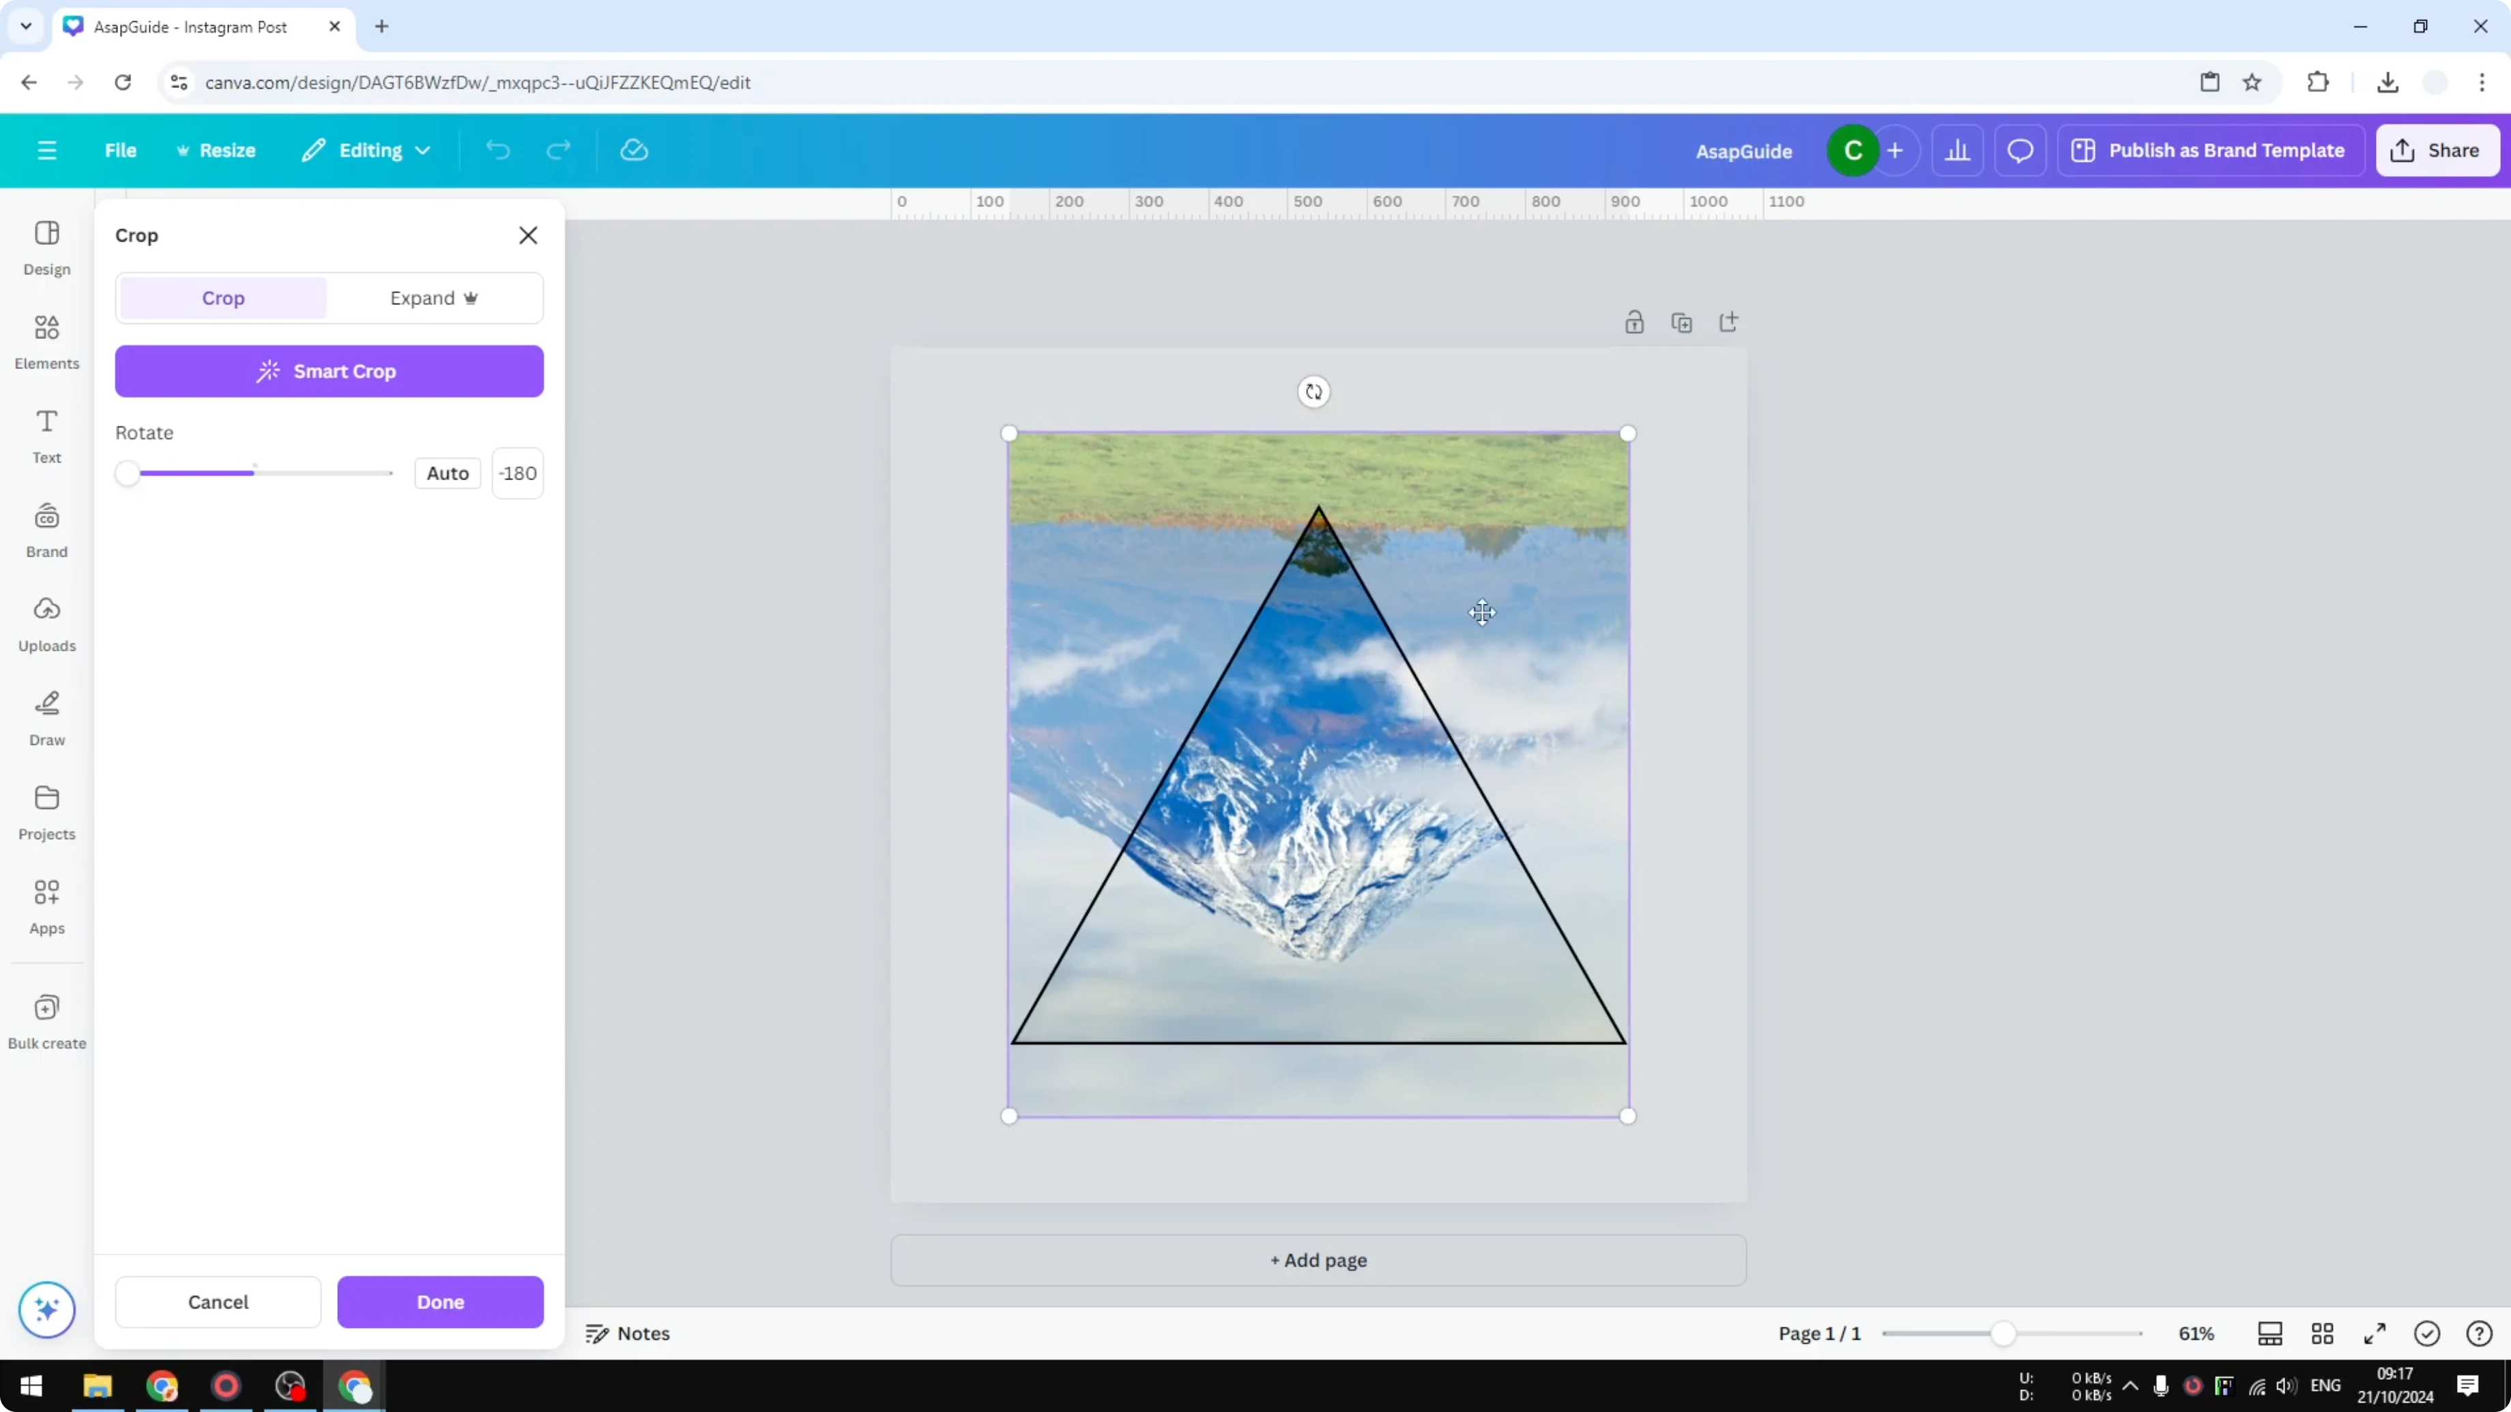The height and width of the screenshot is (1412, 2511).
Task: Open the Bulk create panel
Action: point(46,1020)
